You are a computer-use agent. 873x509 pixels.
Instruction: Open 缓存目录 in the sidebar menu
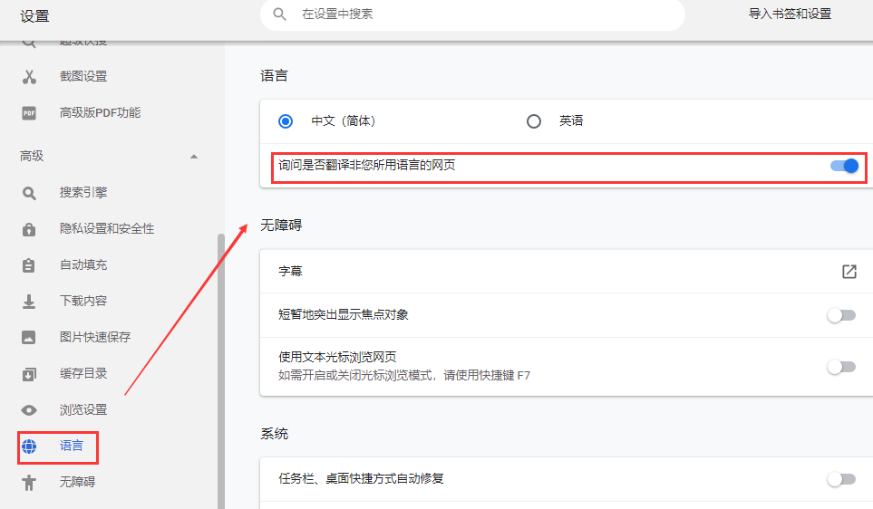[83, 373]
